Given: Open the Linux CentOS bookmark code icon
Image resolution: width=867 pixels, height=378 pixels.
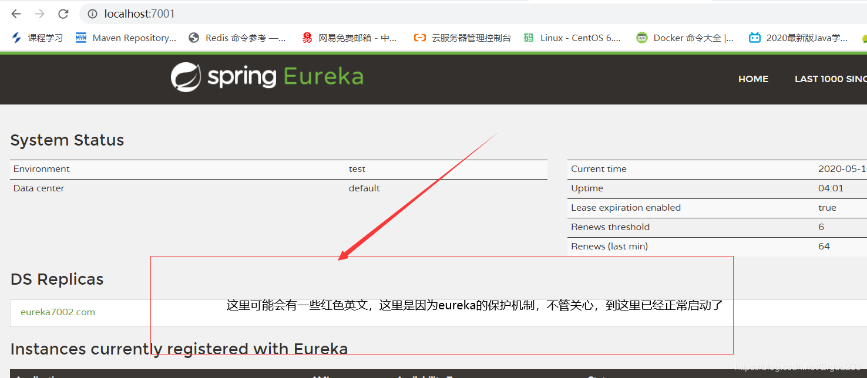Looking at the screenshot, I should click(x=528, y=37).
